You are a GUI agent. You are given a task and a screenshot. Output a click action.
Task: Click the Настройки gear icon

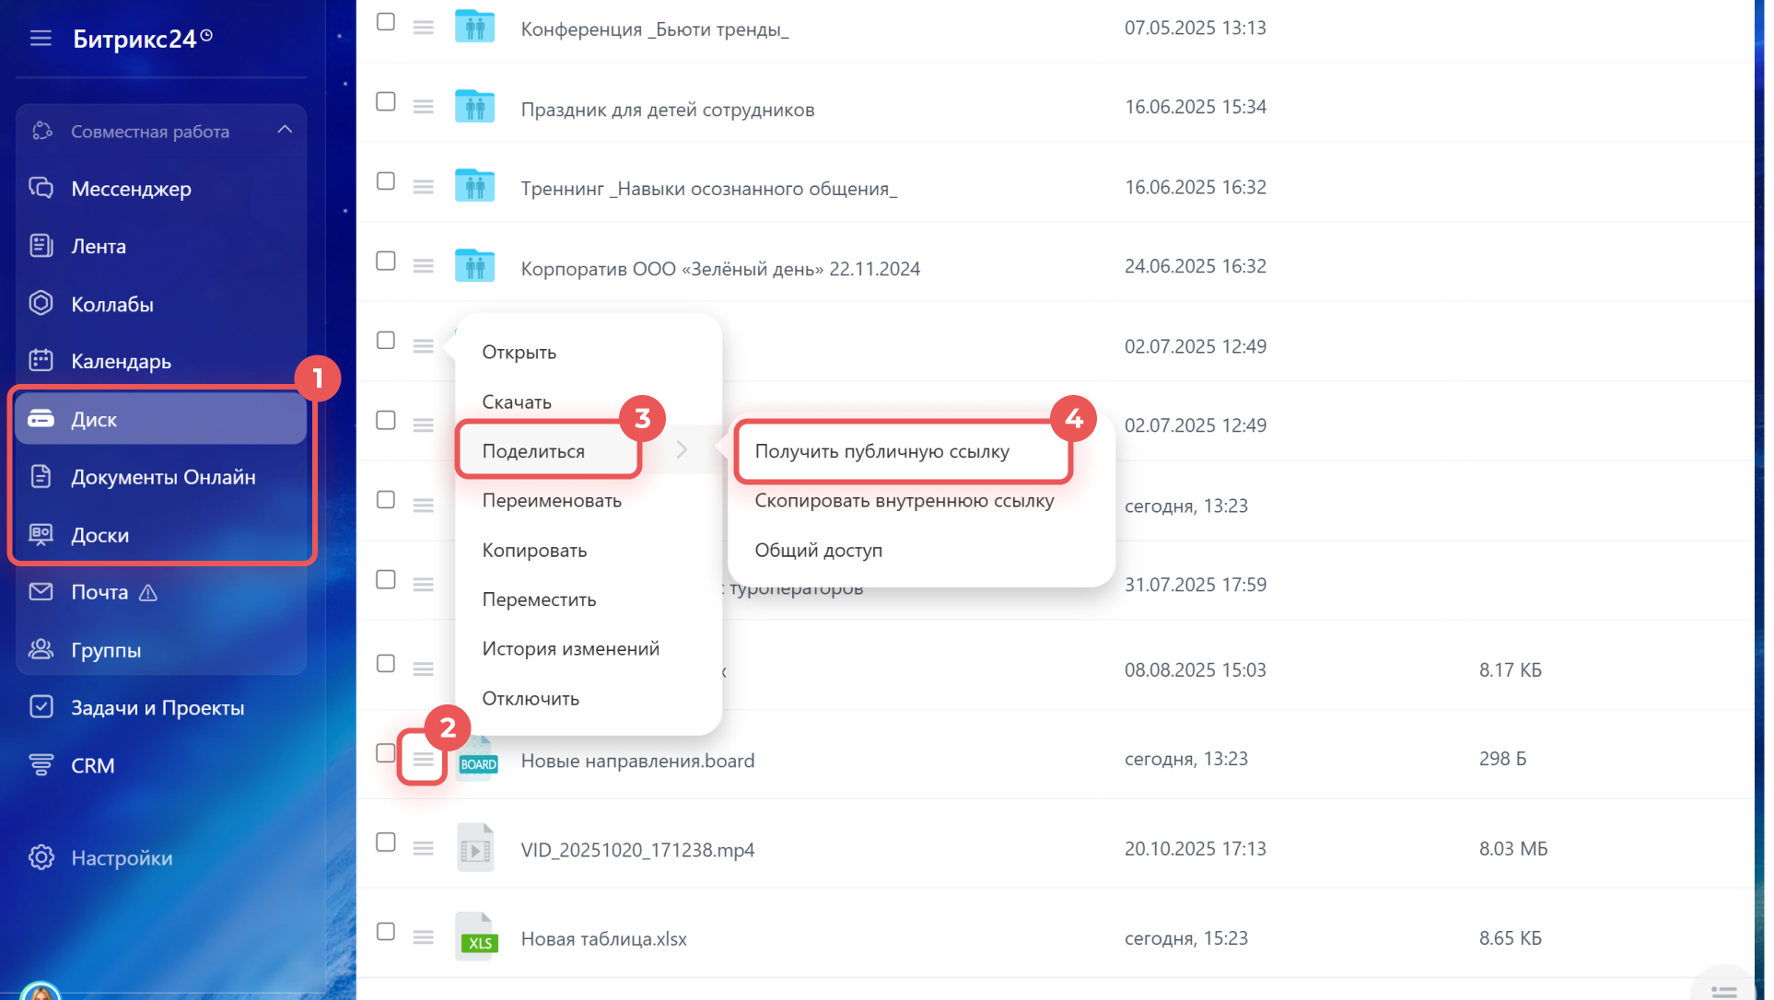(41, 858)
